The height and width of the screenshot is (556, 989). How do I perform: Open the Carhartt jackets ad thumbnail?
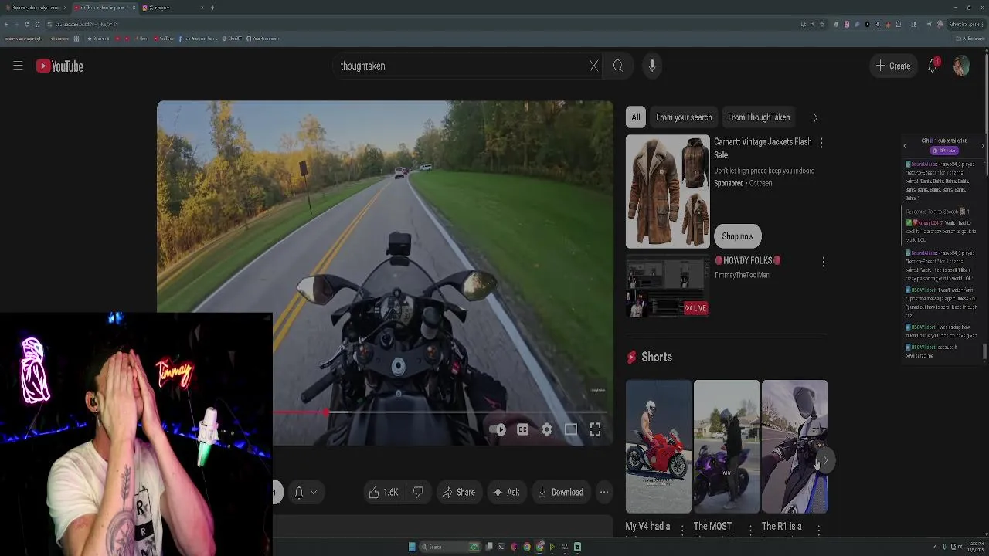[x=668, y=192]
